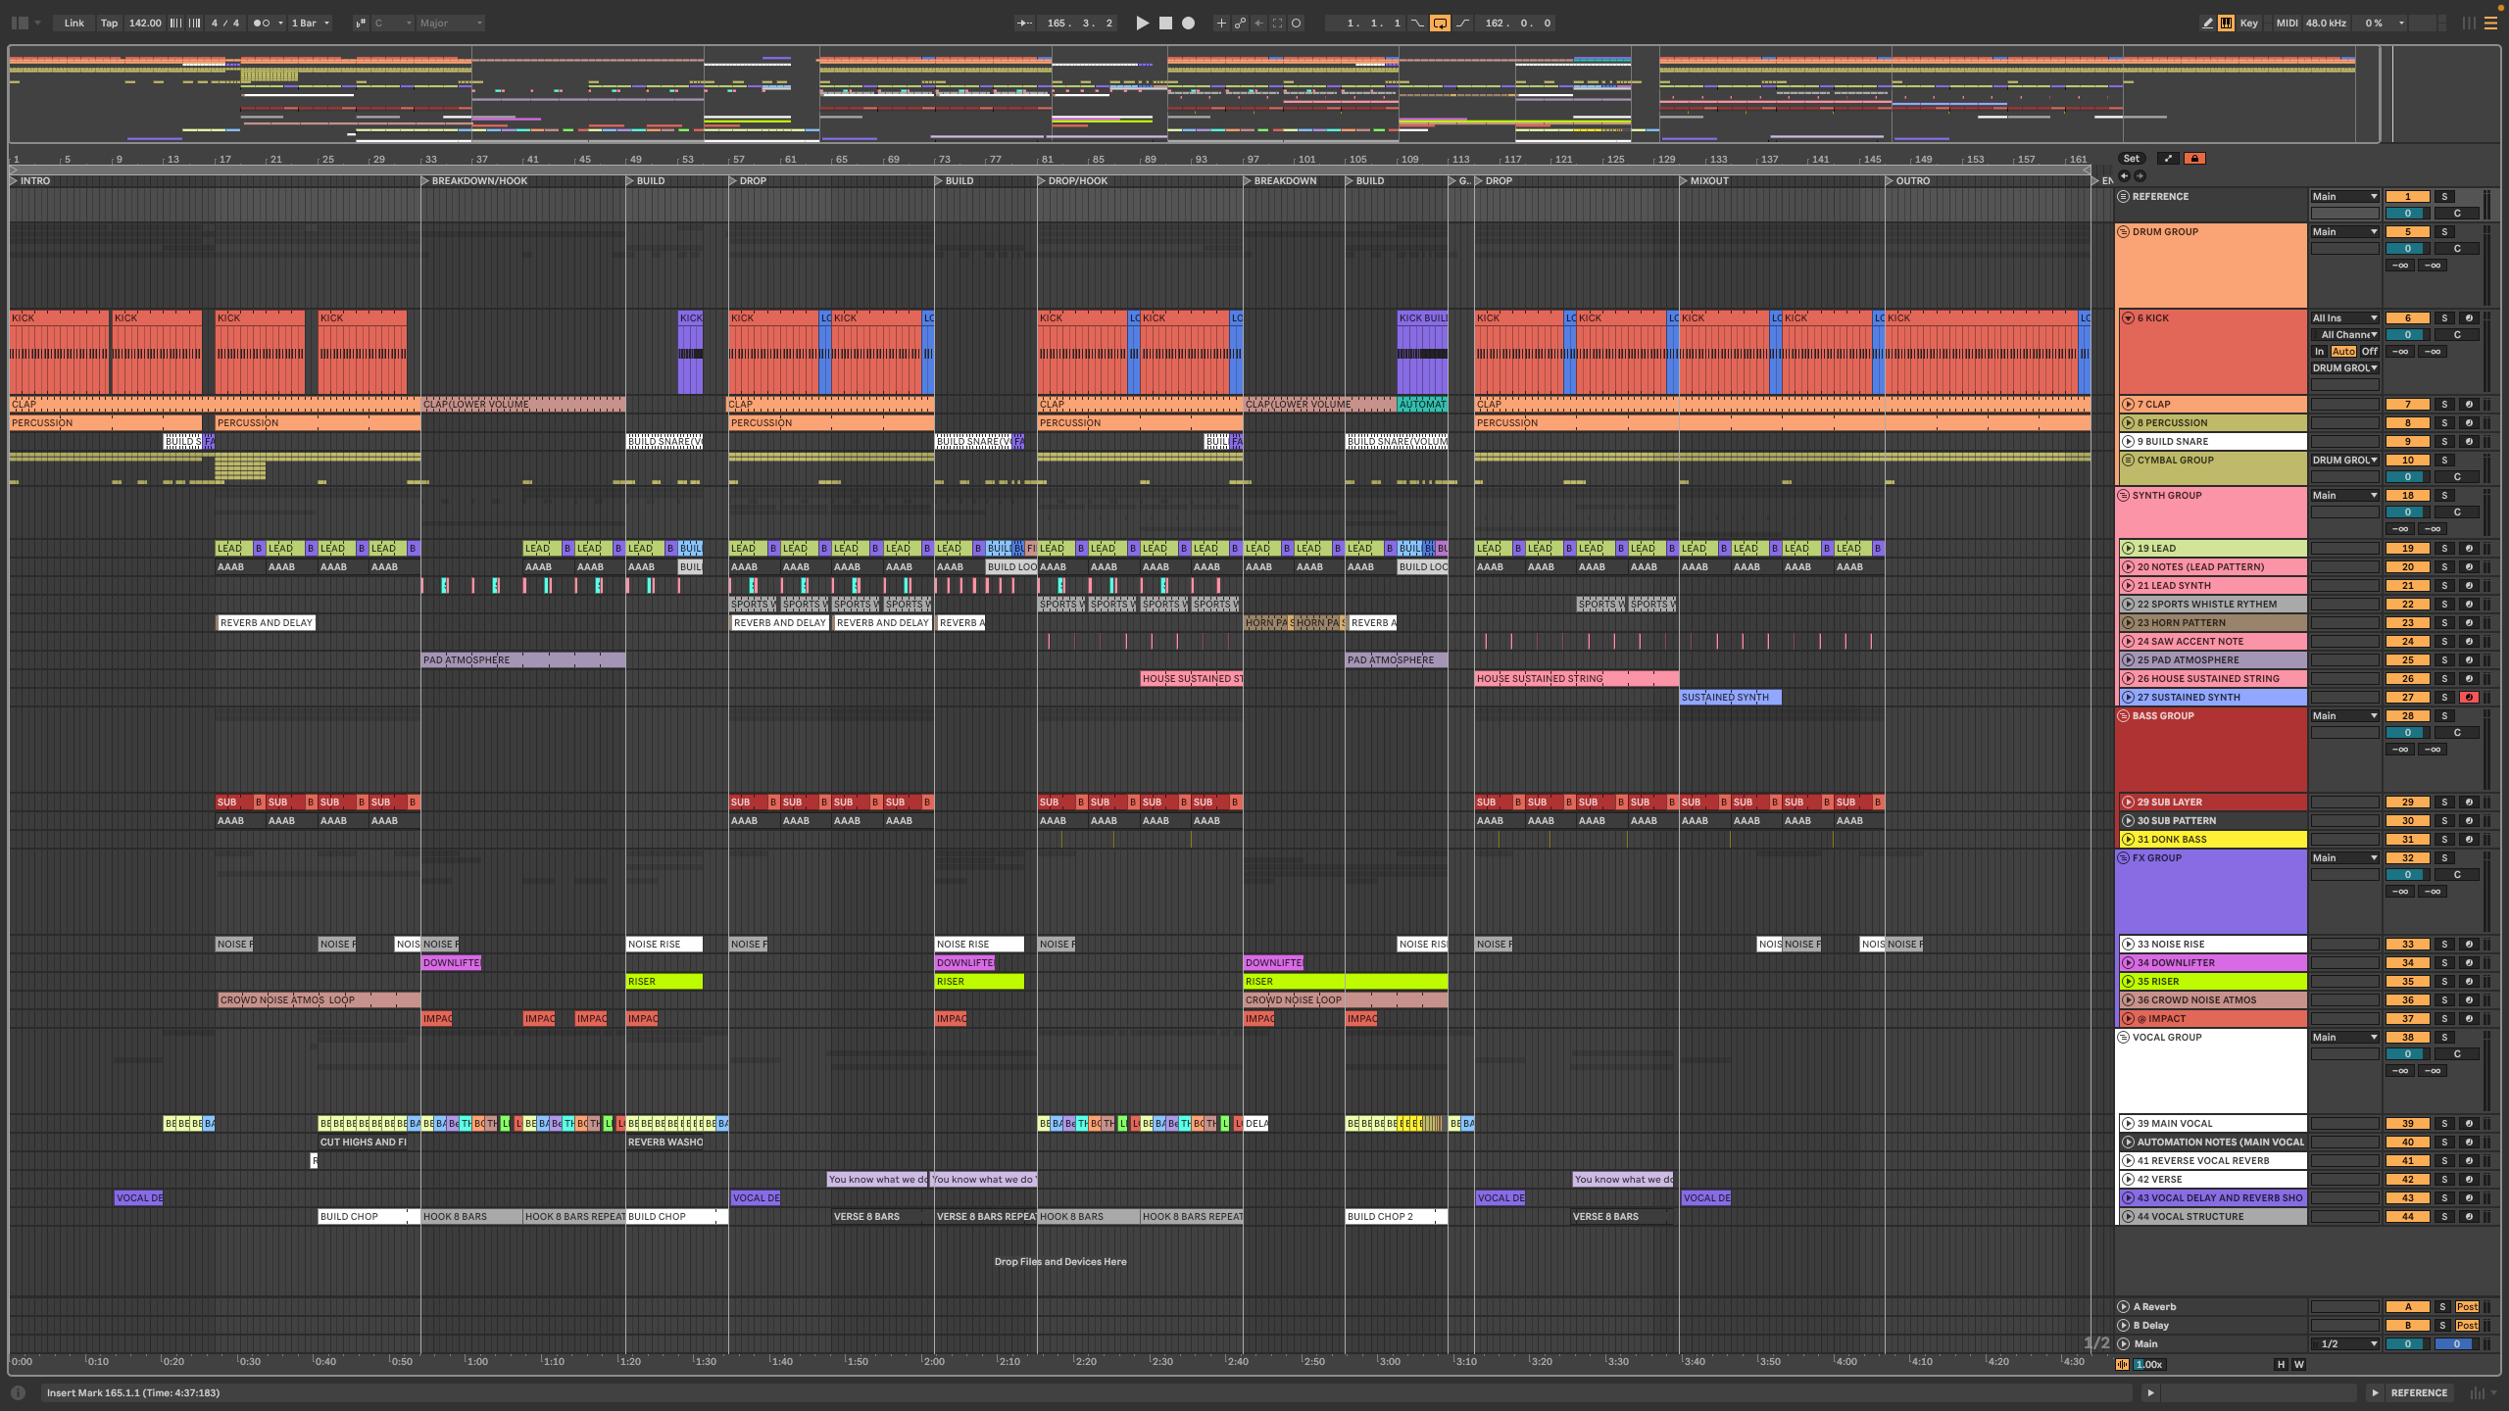Select Auto monitoring on KICK track
This screenshot has width=2509, height=1411.
point(2344,351)
